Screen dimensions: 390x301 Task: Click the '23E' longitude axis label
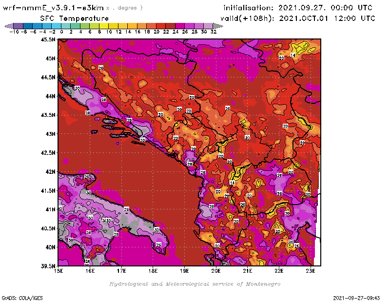coord(311,271)
